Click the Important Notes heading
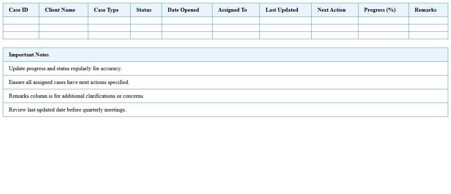The image size is (451, 194). point(225,55)
